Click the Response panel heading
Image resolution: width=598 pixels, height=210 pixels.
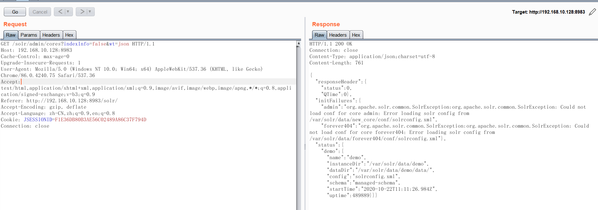[326, 24]
